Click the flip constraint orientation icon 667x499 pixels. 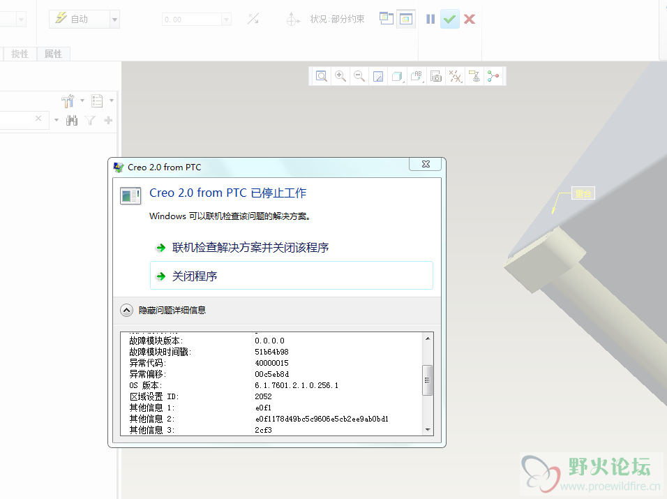click(253, 19)
